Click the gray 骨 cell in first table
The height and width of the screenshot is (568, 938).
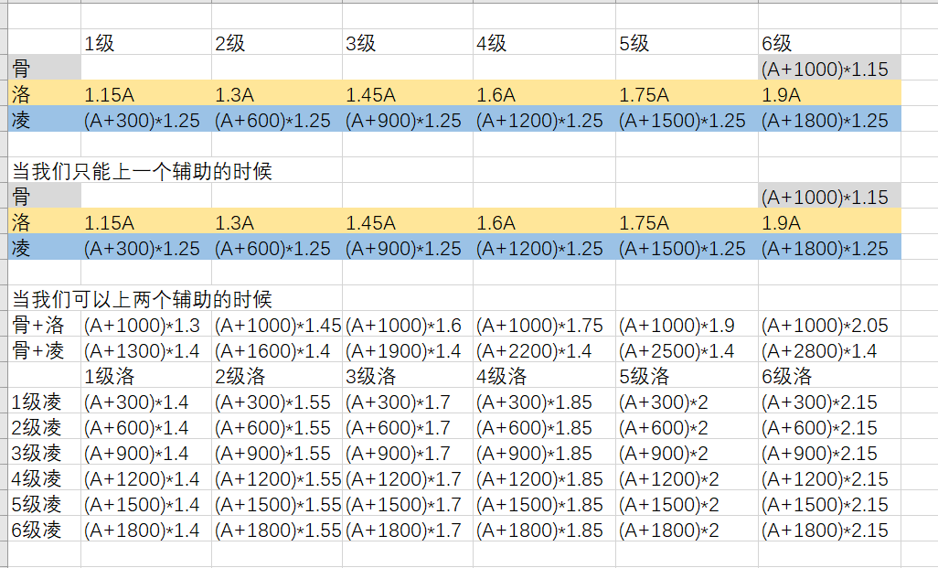click(44, 68)
